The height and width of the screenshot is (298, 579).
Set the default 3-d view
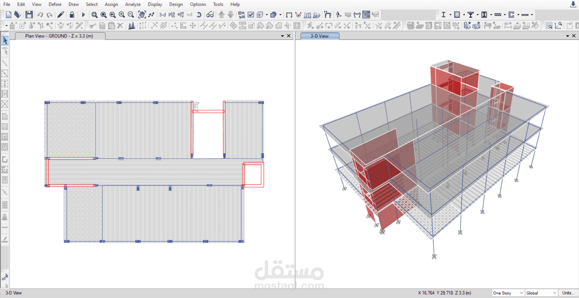coord(162,14)
